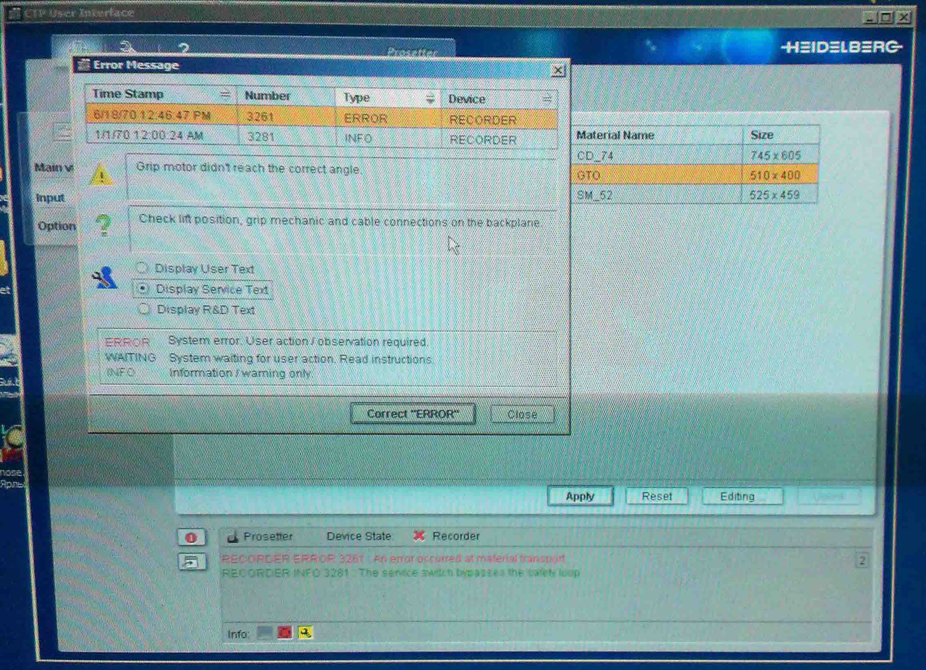
Task: Sort by the Device column
Action: point(499,99)
